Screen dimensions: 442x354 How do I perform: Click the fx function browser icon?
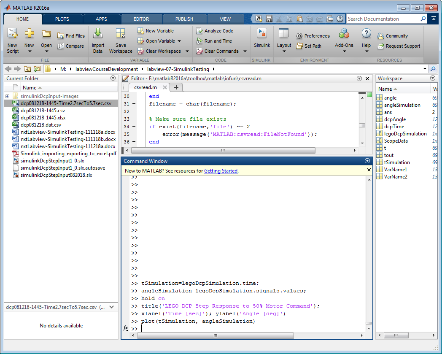tap(125, 328)
